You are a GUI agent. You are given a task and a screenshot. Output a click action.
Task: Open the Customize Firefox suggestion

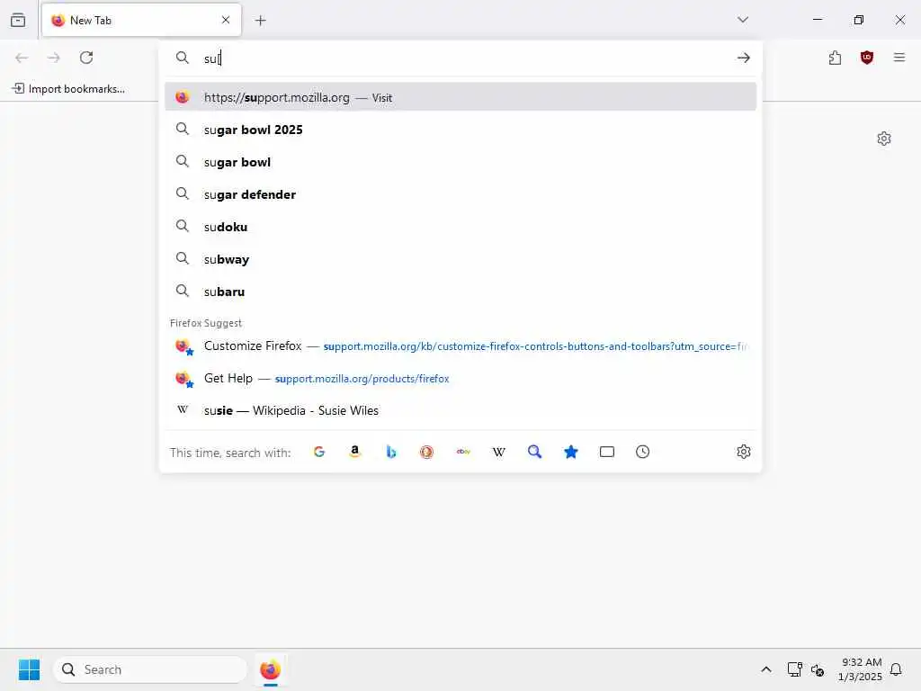point(460,346)
